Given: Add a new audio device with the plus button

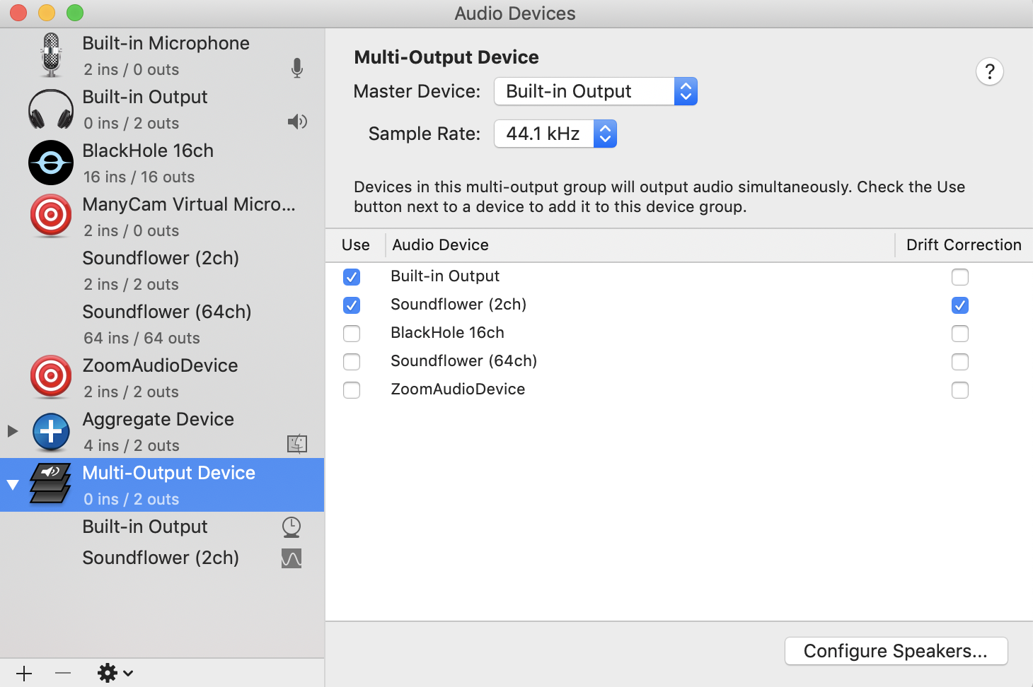Looking at the screenshot, I should point(24,674).
